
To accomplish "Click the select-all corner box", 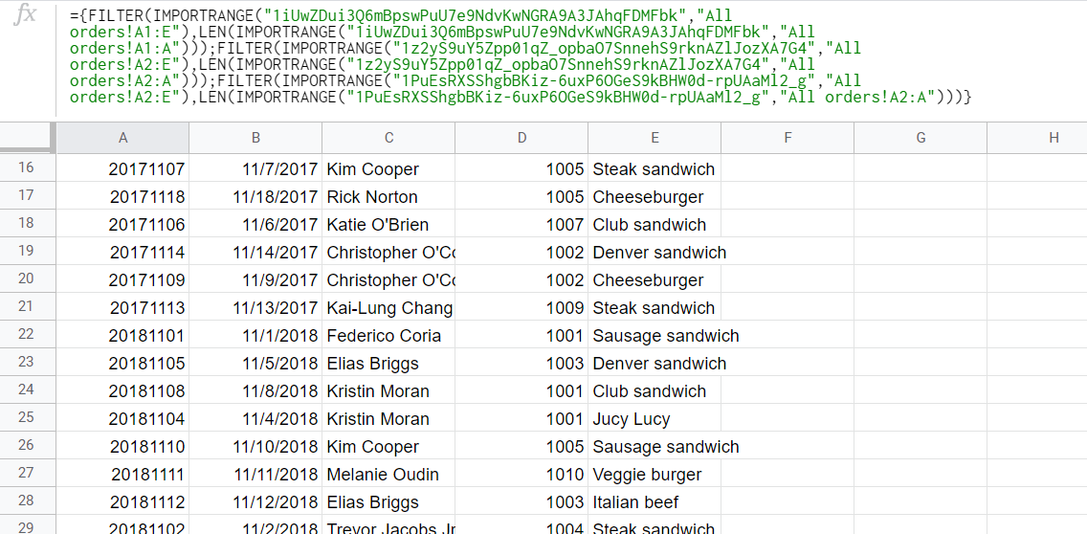I will [x=28, y=138].
